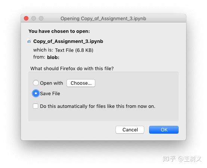207x168 pixels.
Task: Click the grayed-out minimize window button
Action: (x=34, y=18)
